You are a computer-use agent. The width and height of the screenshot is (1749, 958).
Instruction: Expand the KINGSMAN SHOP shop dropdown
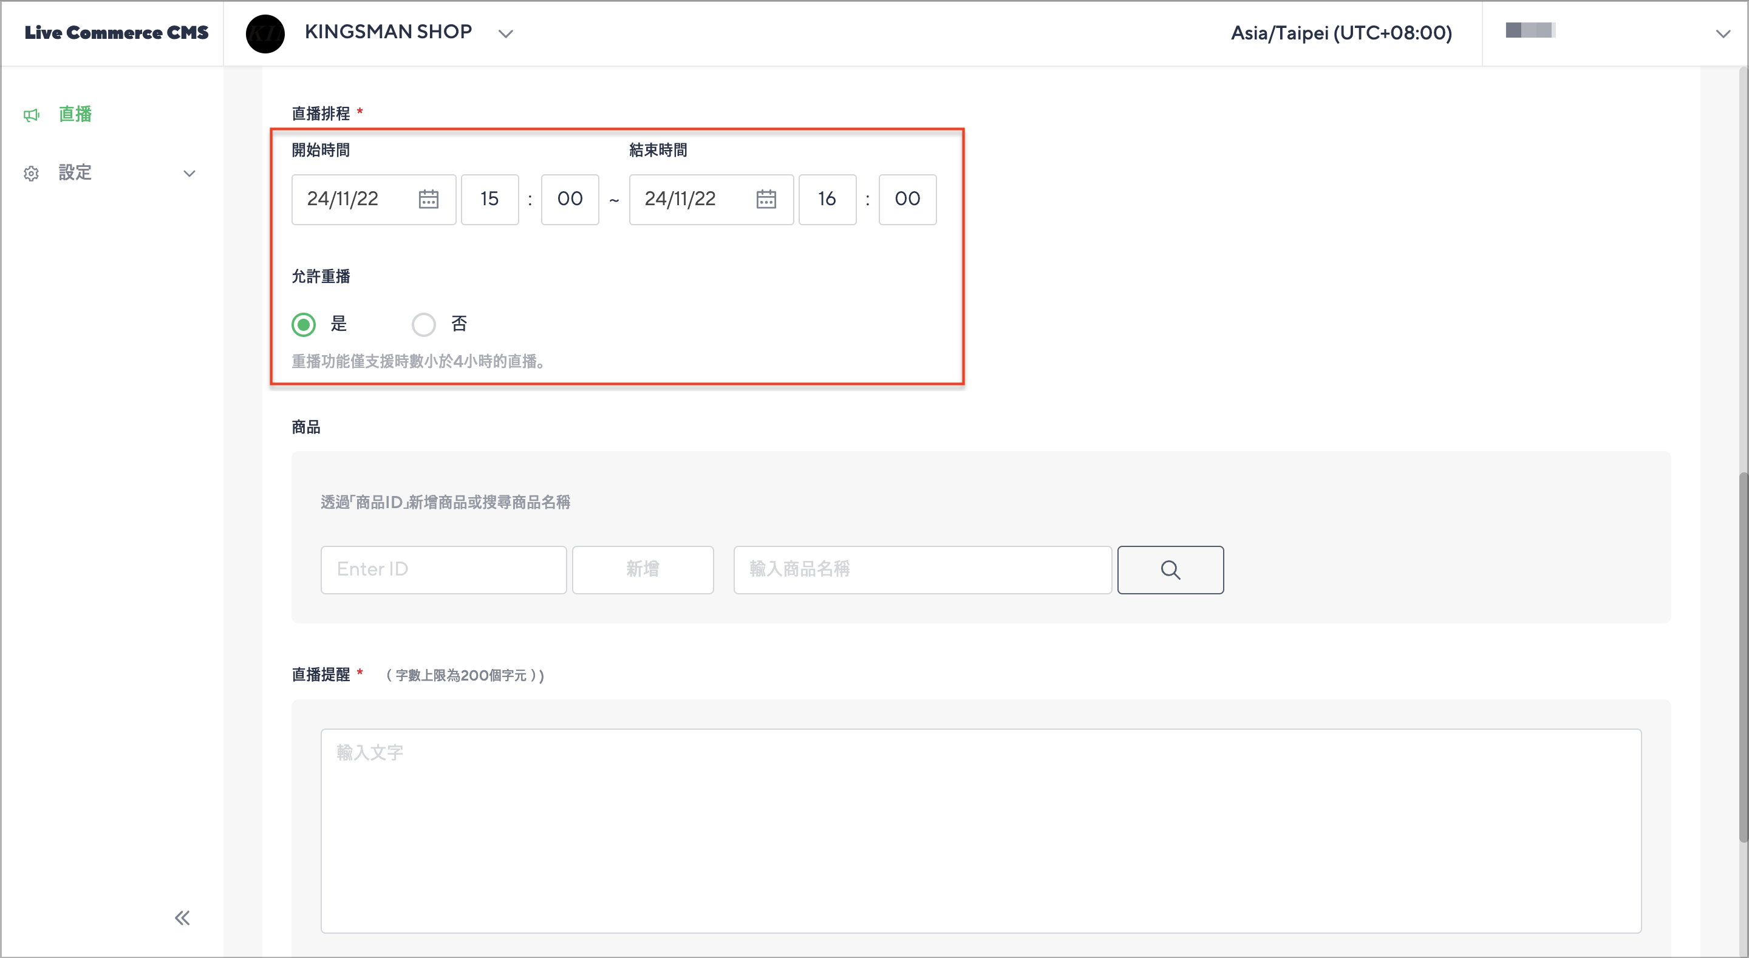[506, 33]
